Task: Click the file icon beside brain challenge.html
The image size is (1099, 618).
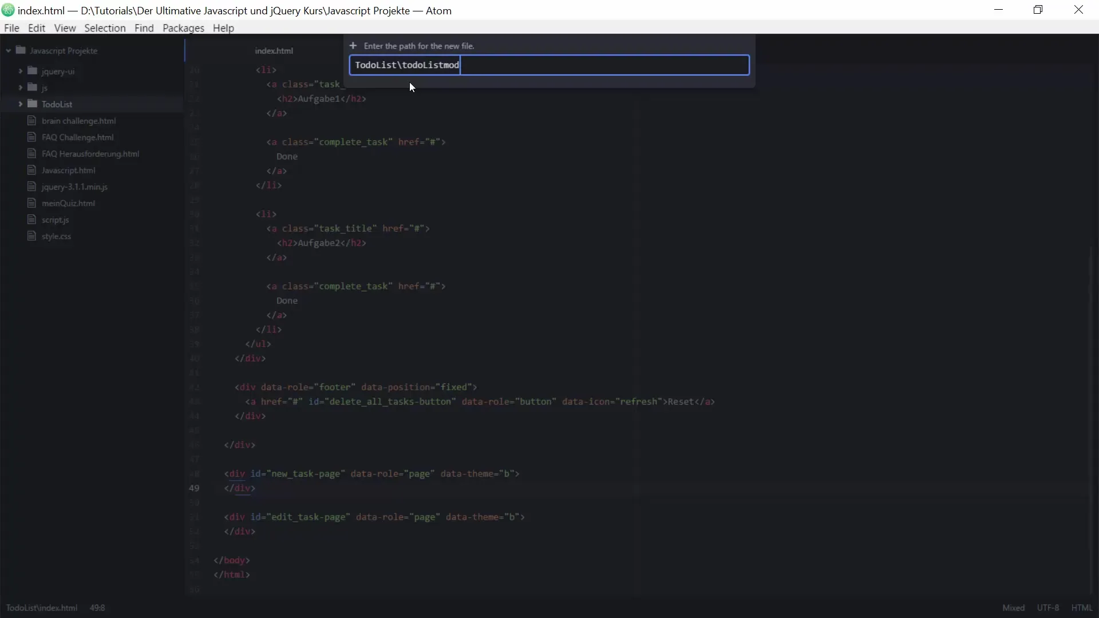Action: click(x=32, y=121)
